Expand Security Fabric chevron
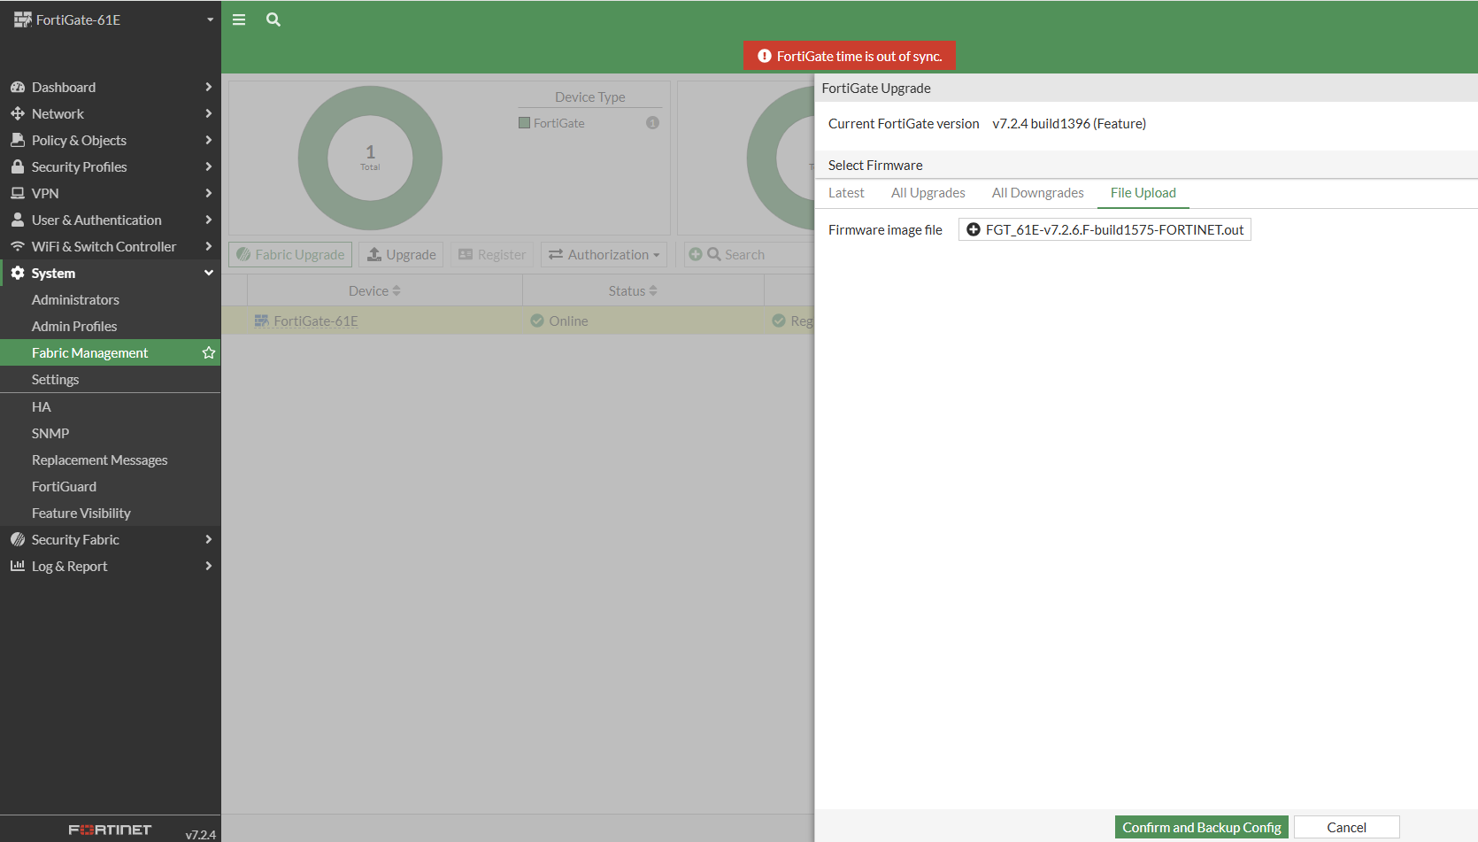This screenshot has width=1478, height=842. tap(209, 539)
